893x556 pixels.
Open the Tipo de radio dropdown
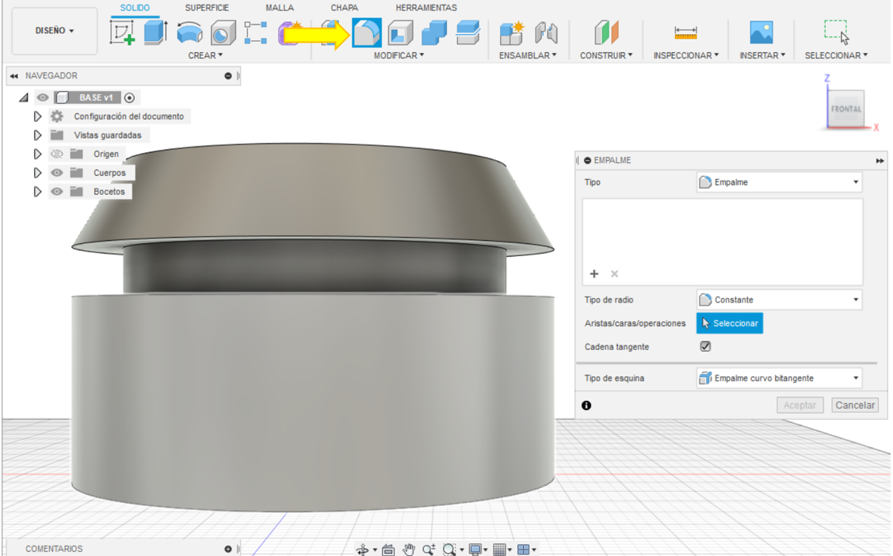coord(779,299)
